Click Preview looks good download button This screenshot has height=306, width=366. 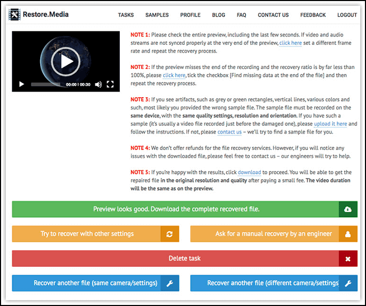185,209
